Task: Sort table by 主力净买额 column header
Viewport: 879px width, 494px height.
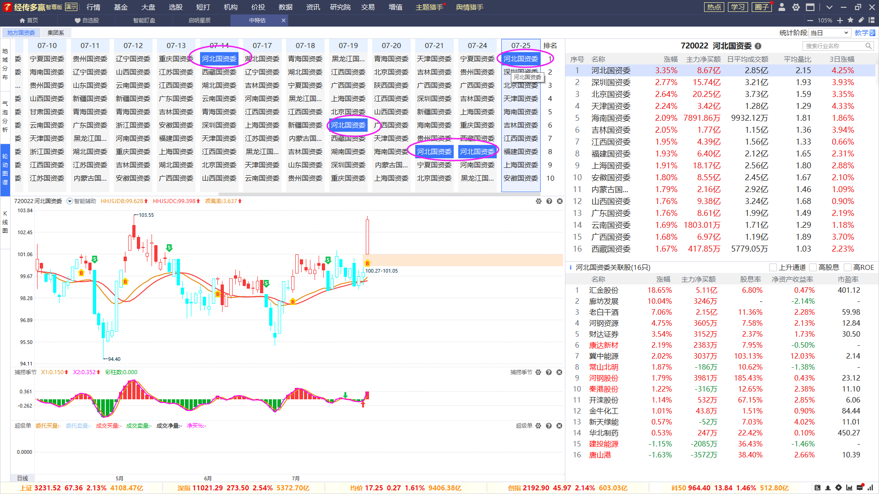Action: [x=703, y=59]
